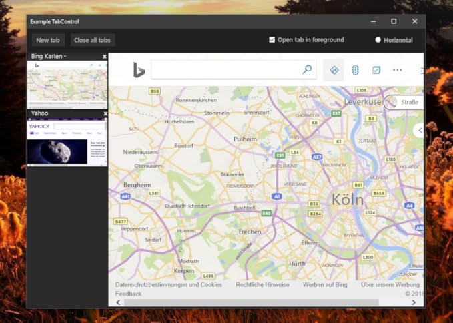
Task: Click the horizontal scrollbar track
Action: 267,302
